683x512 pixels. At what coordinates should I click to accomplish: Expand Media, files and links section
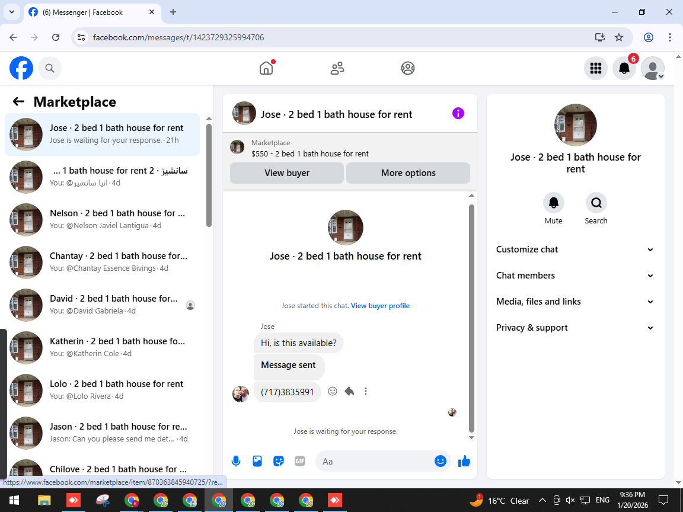pos(575,302)
